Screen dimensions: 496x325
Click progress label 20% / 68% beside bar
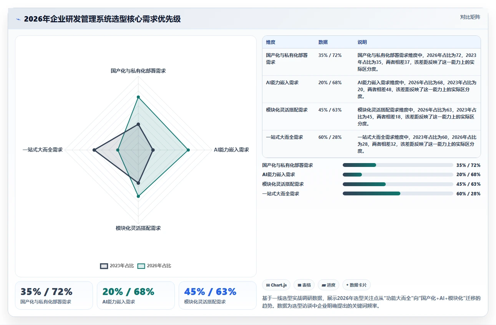tap(468, 175)
